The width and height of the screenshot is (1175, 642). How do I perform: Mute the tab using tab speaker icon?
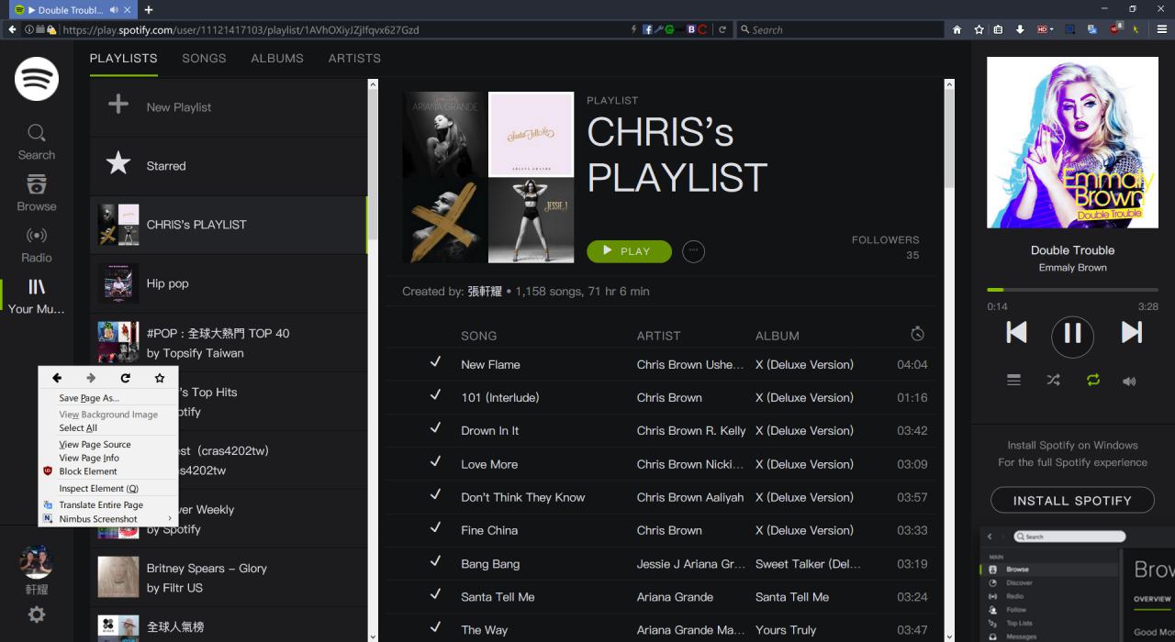(x=114, y=9)
